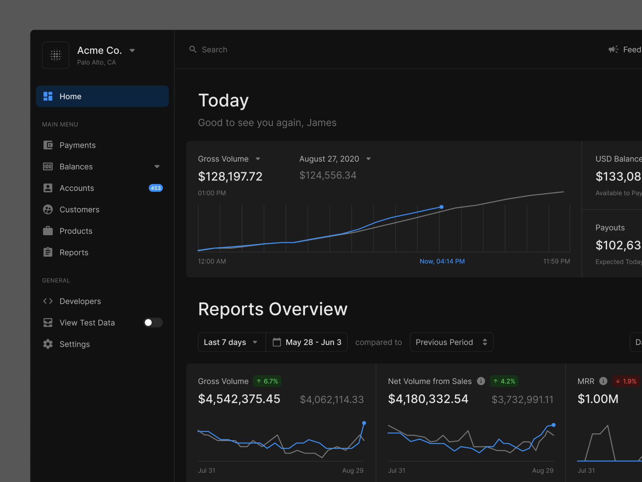Click the $4,180,332.54 net volume total
The height and width of the screenshot is (482, 642).
pos(428,399)
